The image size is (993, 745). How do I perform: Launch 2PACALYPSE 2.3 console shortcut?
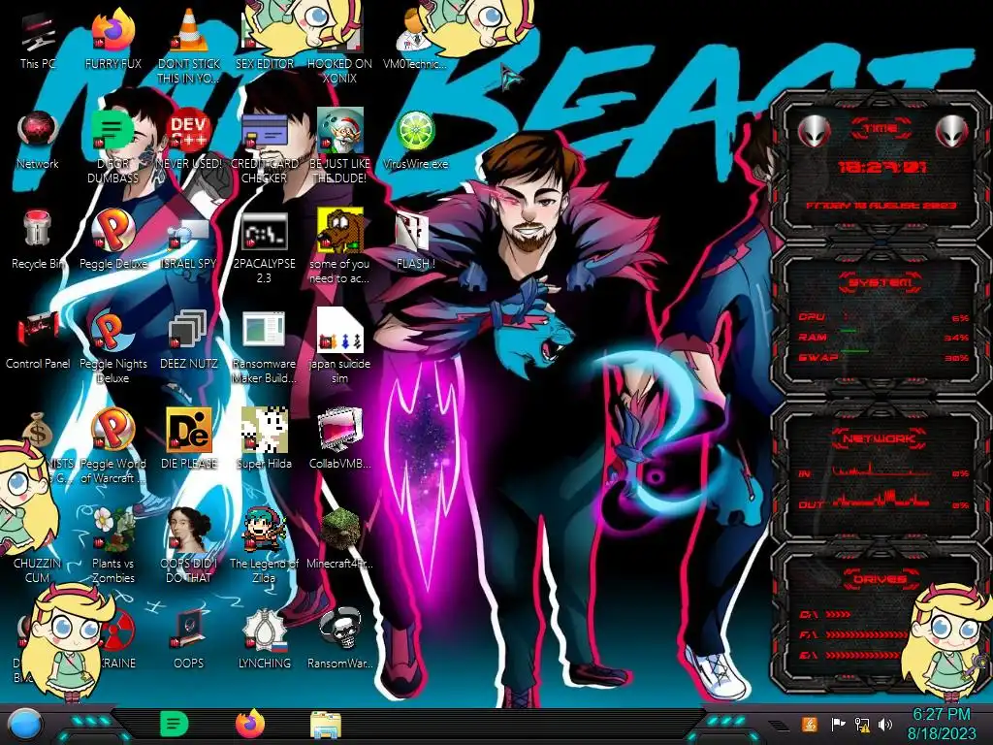point(264,247)
